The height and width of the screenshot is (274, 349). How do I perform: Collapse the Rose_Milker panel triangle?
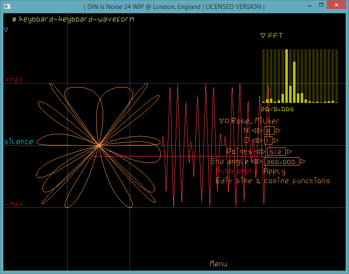click(x=221, y=121)
